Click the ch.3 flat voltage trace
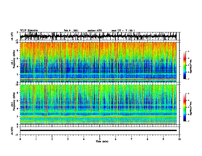 98,131
